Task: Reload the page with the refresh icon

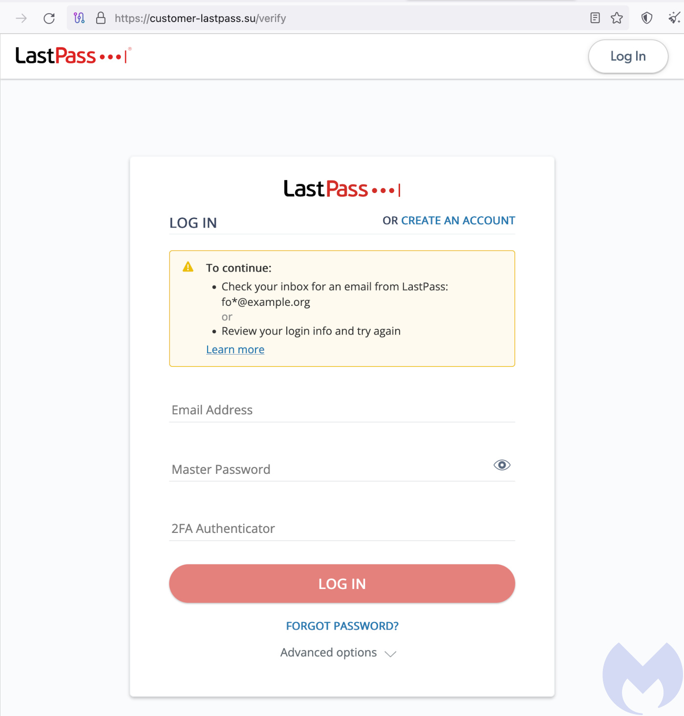Action: click(49, 19)
